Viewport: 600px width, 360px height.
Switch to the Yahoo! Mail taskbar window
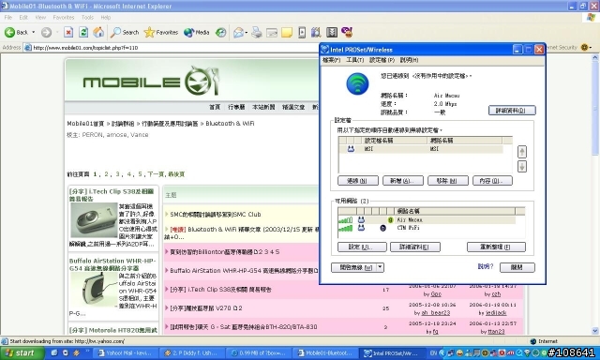[x=125, y=353]
